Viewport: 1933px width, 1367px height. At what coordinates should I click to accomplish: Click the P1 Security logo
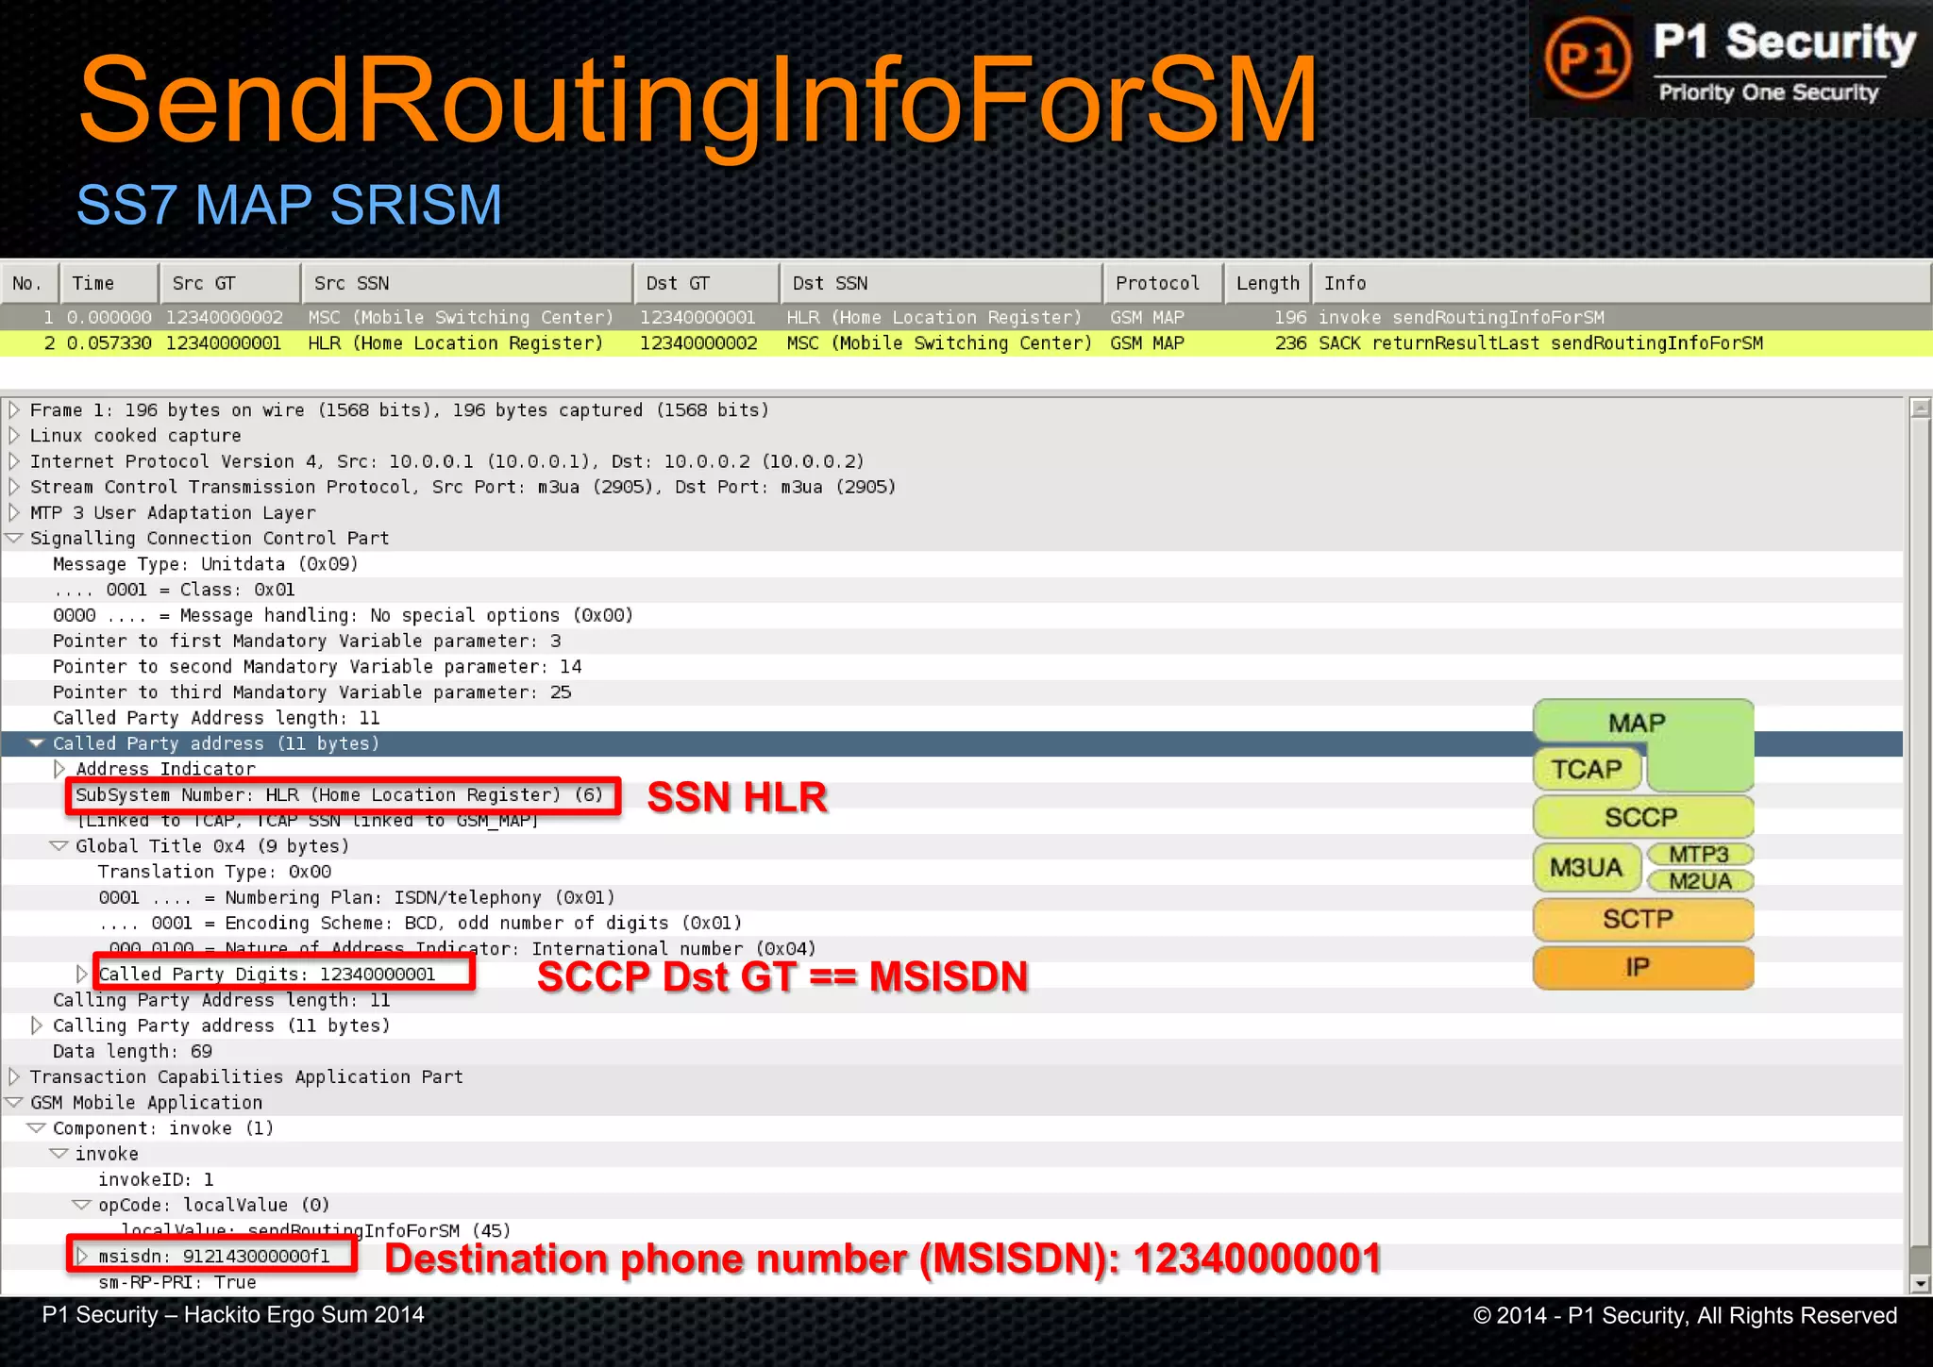1730,58
